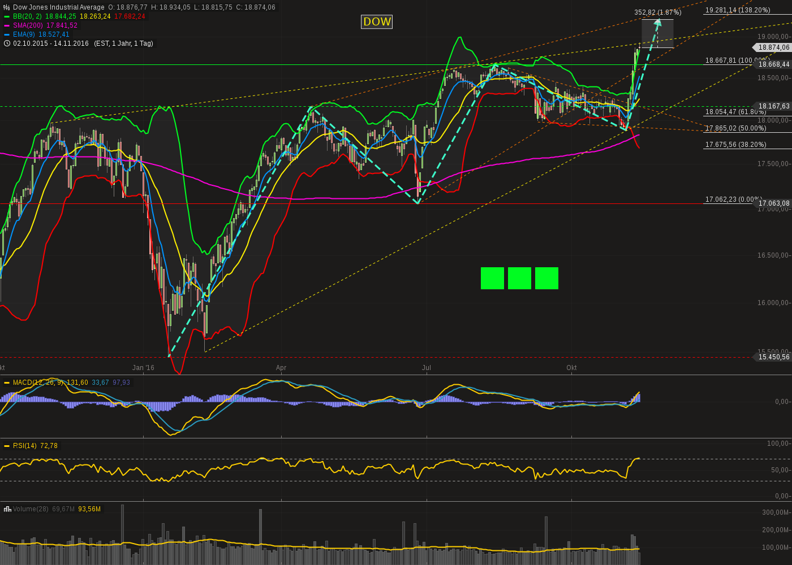Click upper Bollinger value 18.844,25

point(61,16)
